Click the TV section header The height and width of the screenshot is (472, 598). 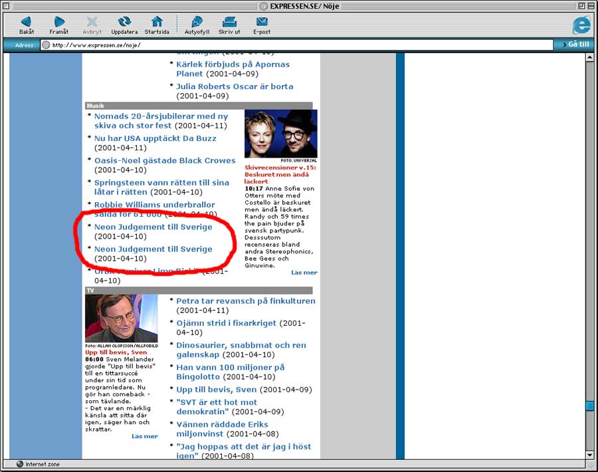(x=199, y=291)
